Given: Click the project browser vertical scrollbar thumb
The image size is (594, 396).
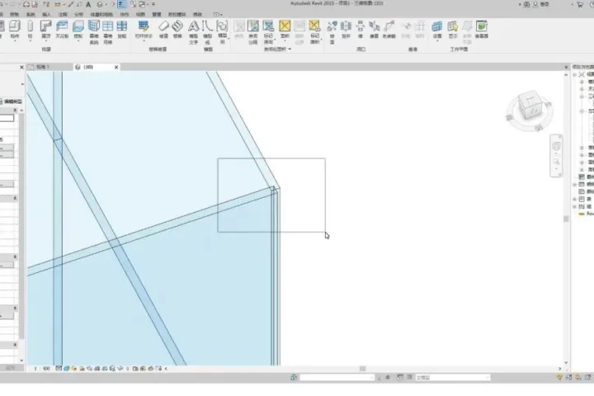Looking at the screenshot, I should [x=566, y=219].
